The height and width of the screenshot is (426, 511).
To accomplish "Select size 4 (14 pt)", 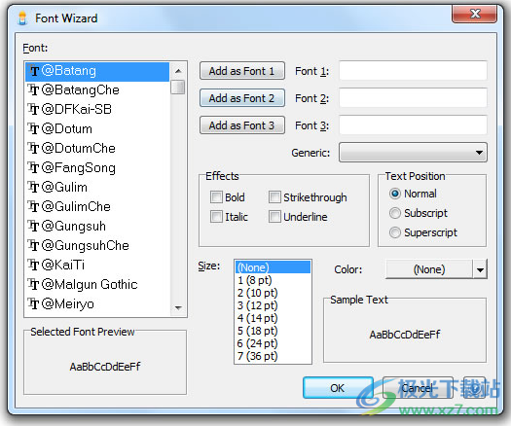I will click(x=273, y=318).
